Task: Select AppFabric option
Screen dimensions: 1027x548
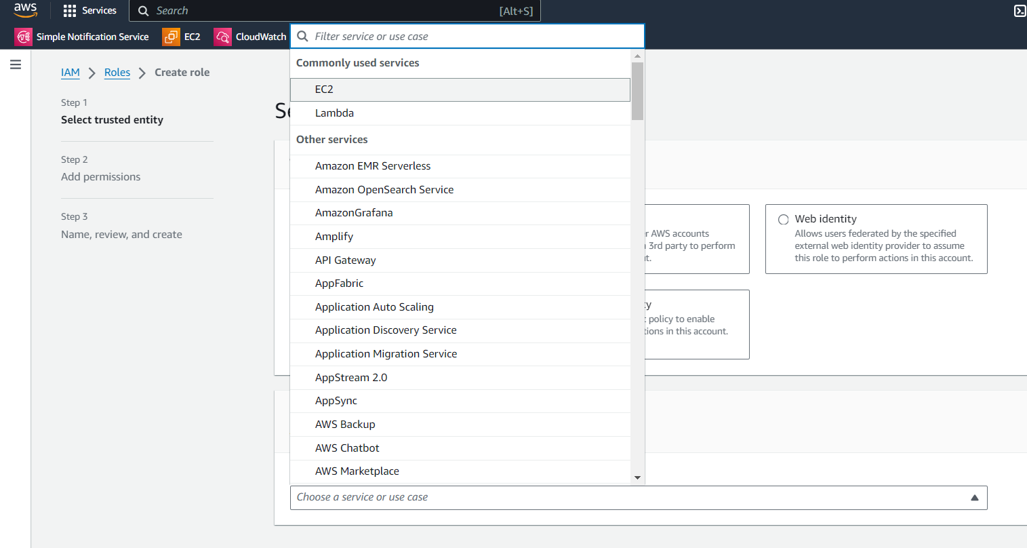Action: [x=460, y=283]
